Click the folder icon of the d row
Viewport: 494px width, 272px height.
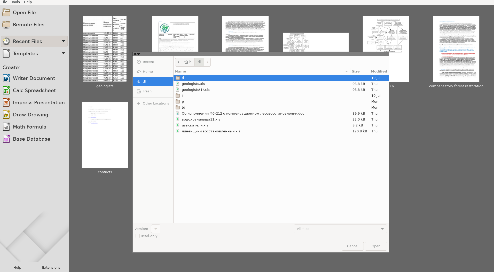pyautogui.click(x=178, y=78)
